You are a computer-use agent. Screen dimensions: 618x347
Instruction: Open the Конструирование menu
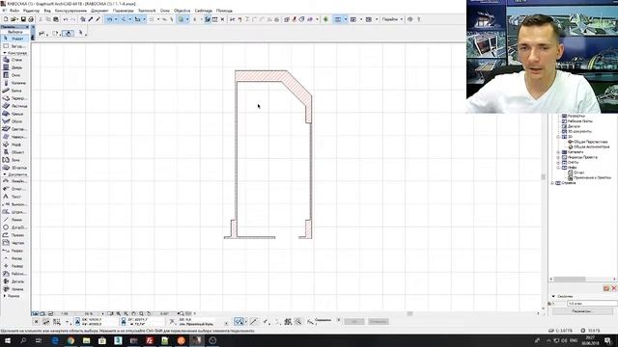pyautogui.click(x=70, y=11)
